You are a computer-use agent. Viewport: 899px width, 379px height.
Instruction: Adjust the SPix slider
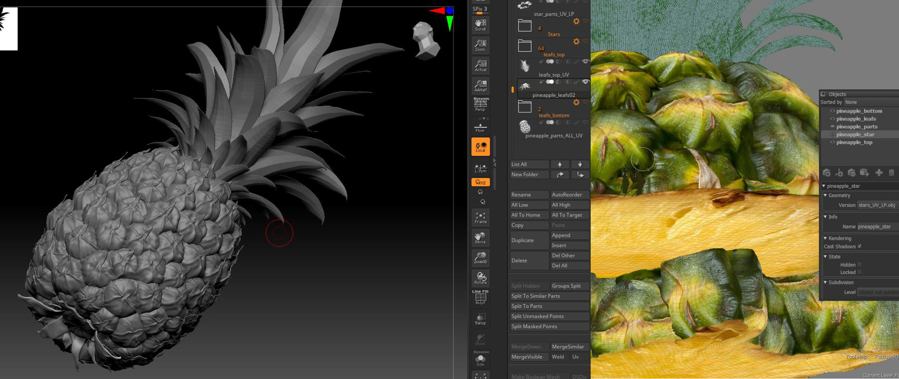click(x=480, y=10)
